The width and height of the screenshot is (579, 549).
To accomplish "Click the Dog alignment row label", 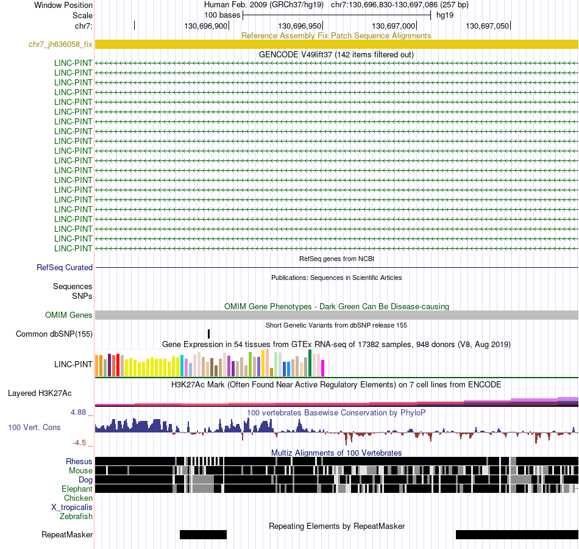I will tap(85, 480).
